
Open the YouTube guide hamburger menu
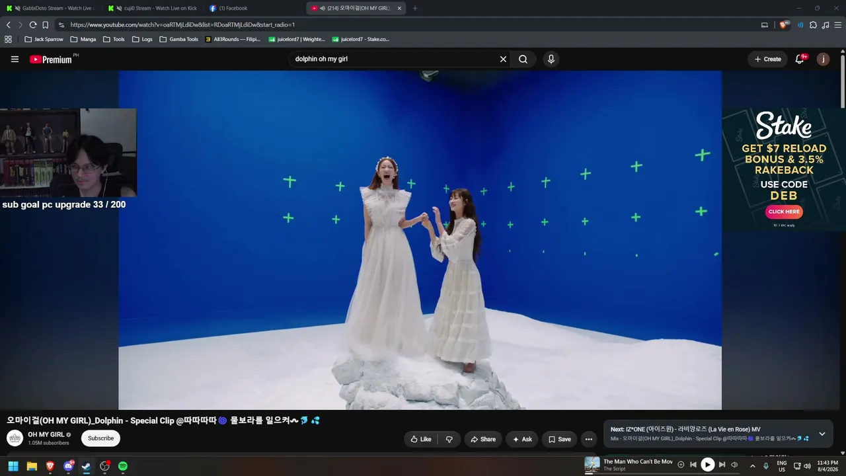pyautogui.click(x=15, y=59)
